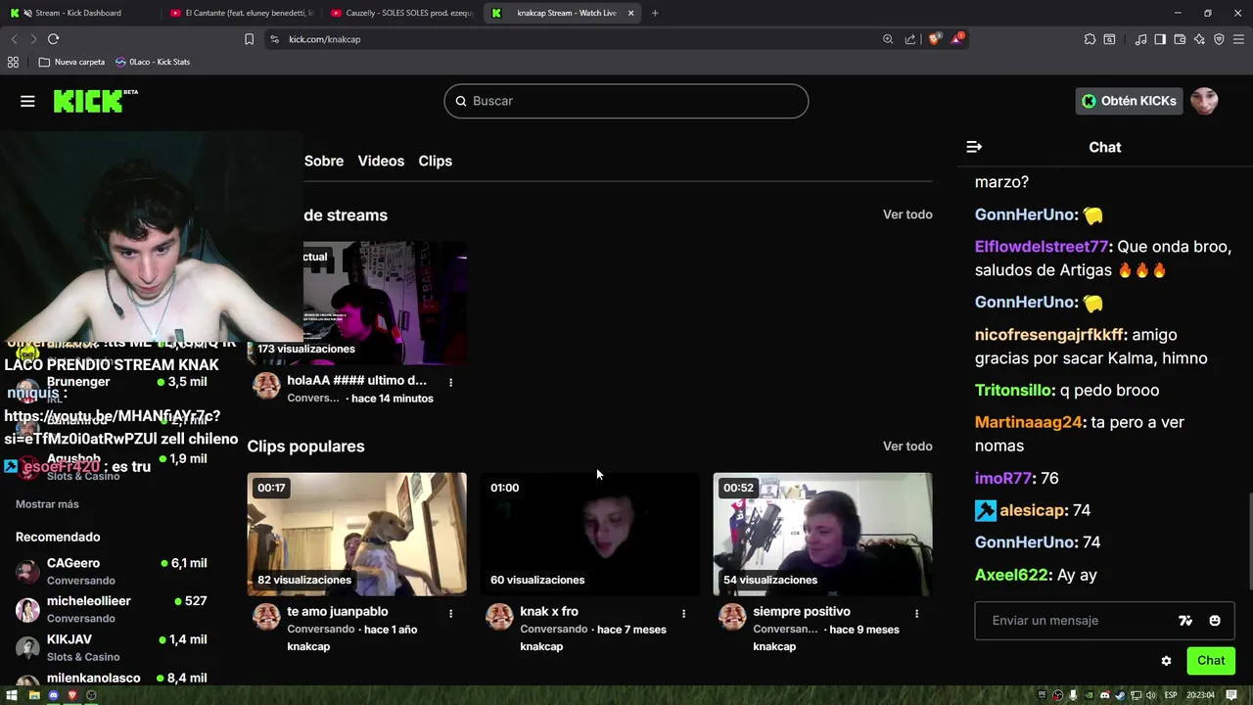
Task: Click the green Chat send button
Action: [1211, 660]
